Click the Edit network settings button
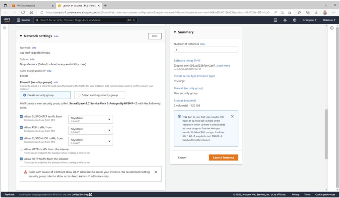The width and height of the screenshot is (340, 198). point(155,36)
